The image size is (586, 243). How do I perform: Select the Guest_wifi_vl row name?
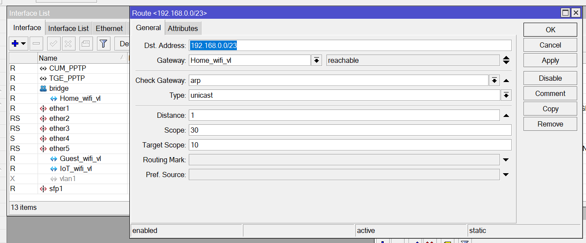(80, 158)
